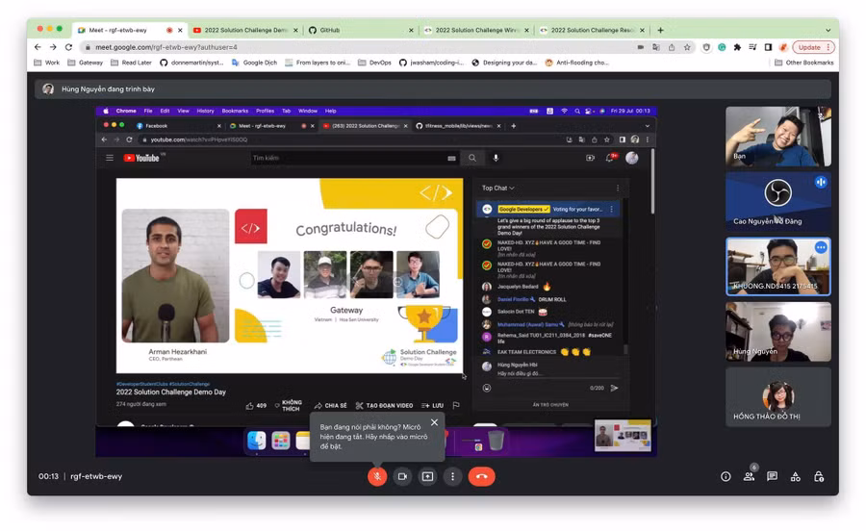
Task: Send the chat message arrow icon
Action: (614, 388)
